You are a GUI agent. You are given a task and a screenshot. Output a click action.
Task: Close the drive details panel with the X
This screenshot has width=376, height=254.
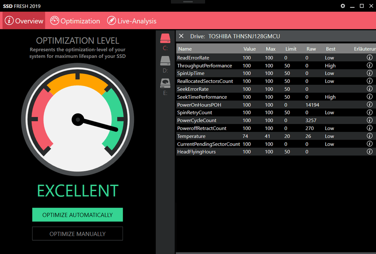click(x=181, y=36)
